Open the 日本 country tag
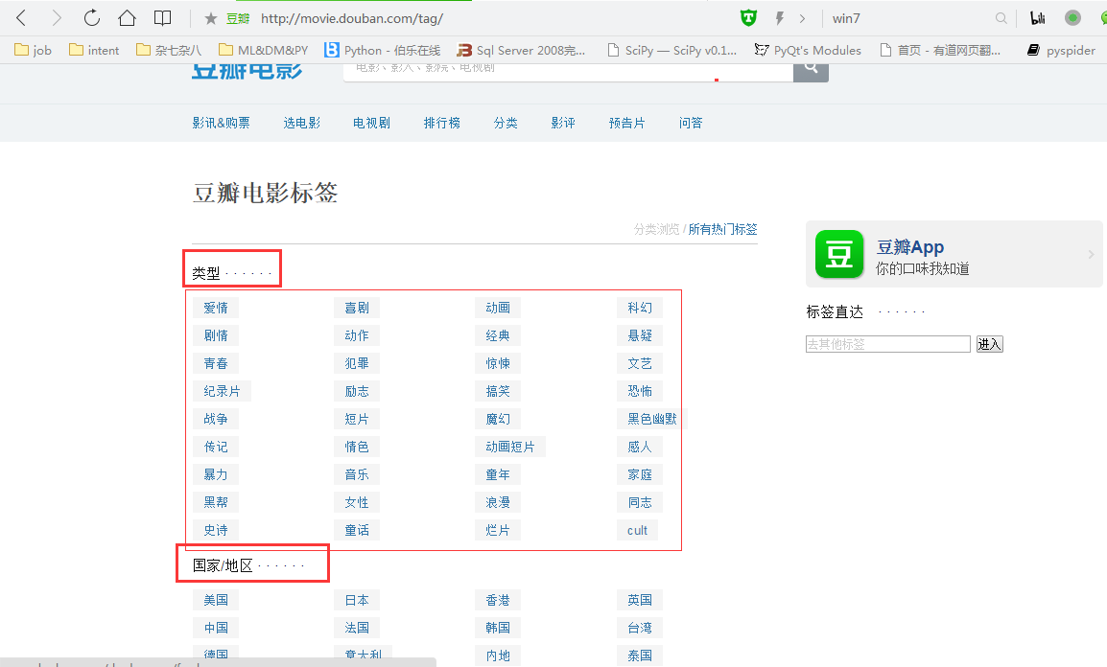This screenshot has height=667, width=1107. pyautogui.click(x=357, y=600)
